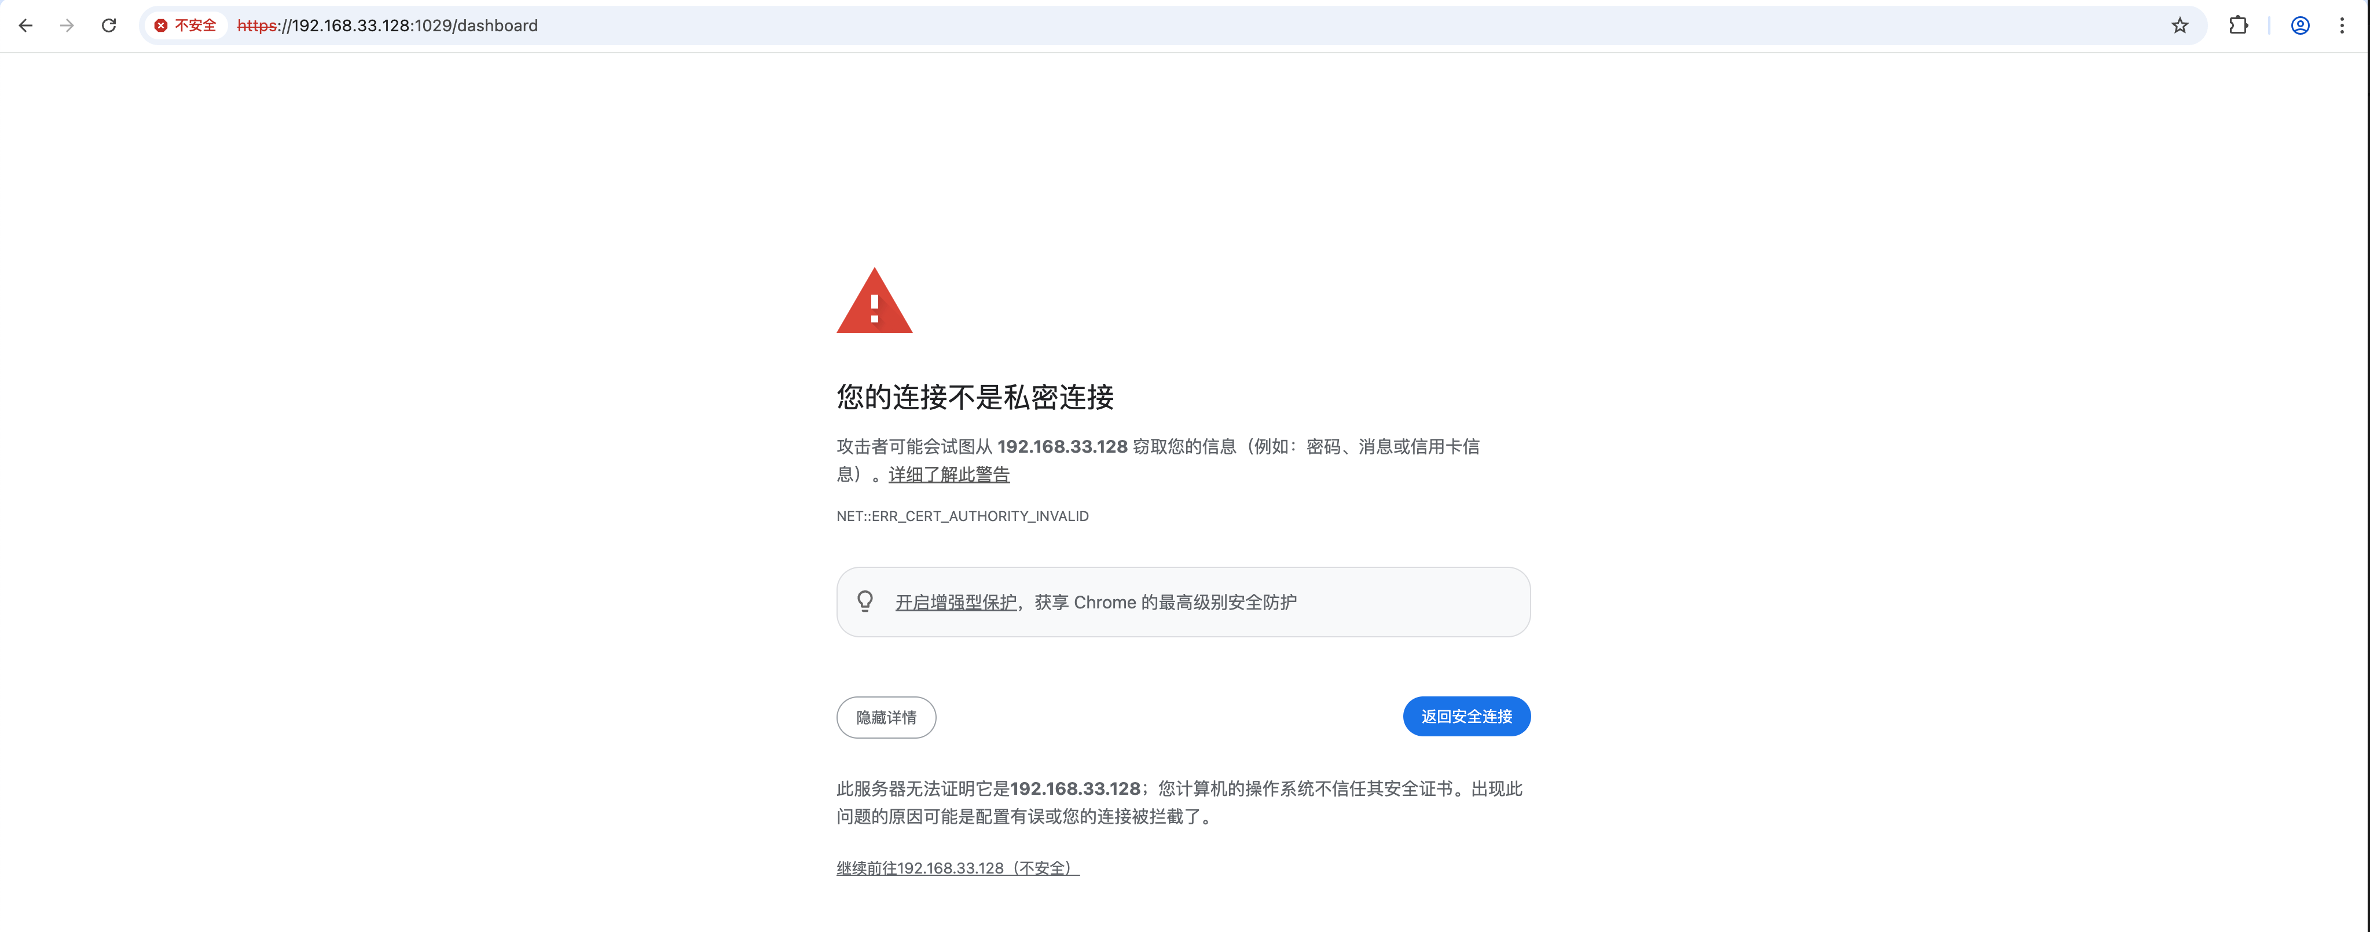Click the enhanced protection suggestion box
Image resolution: width=2370 pixels, height=932 pixels.
(x=1183, y=601)
